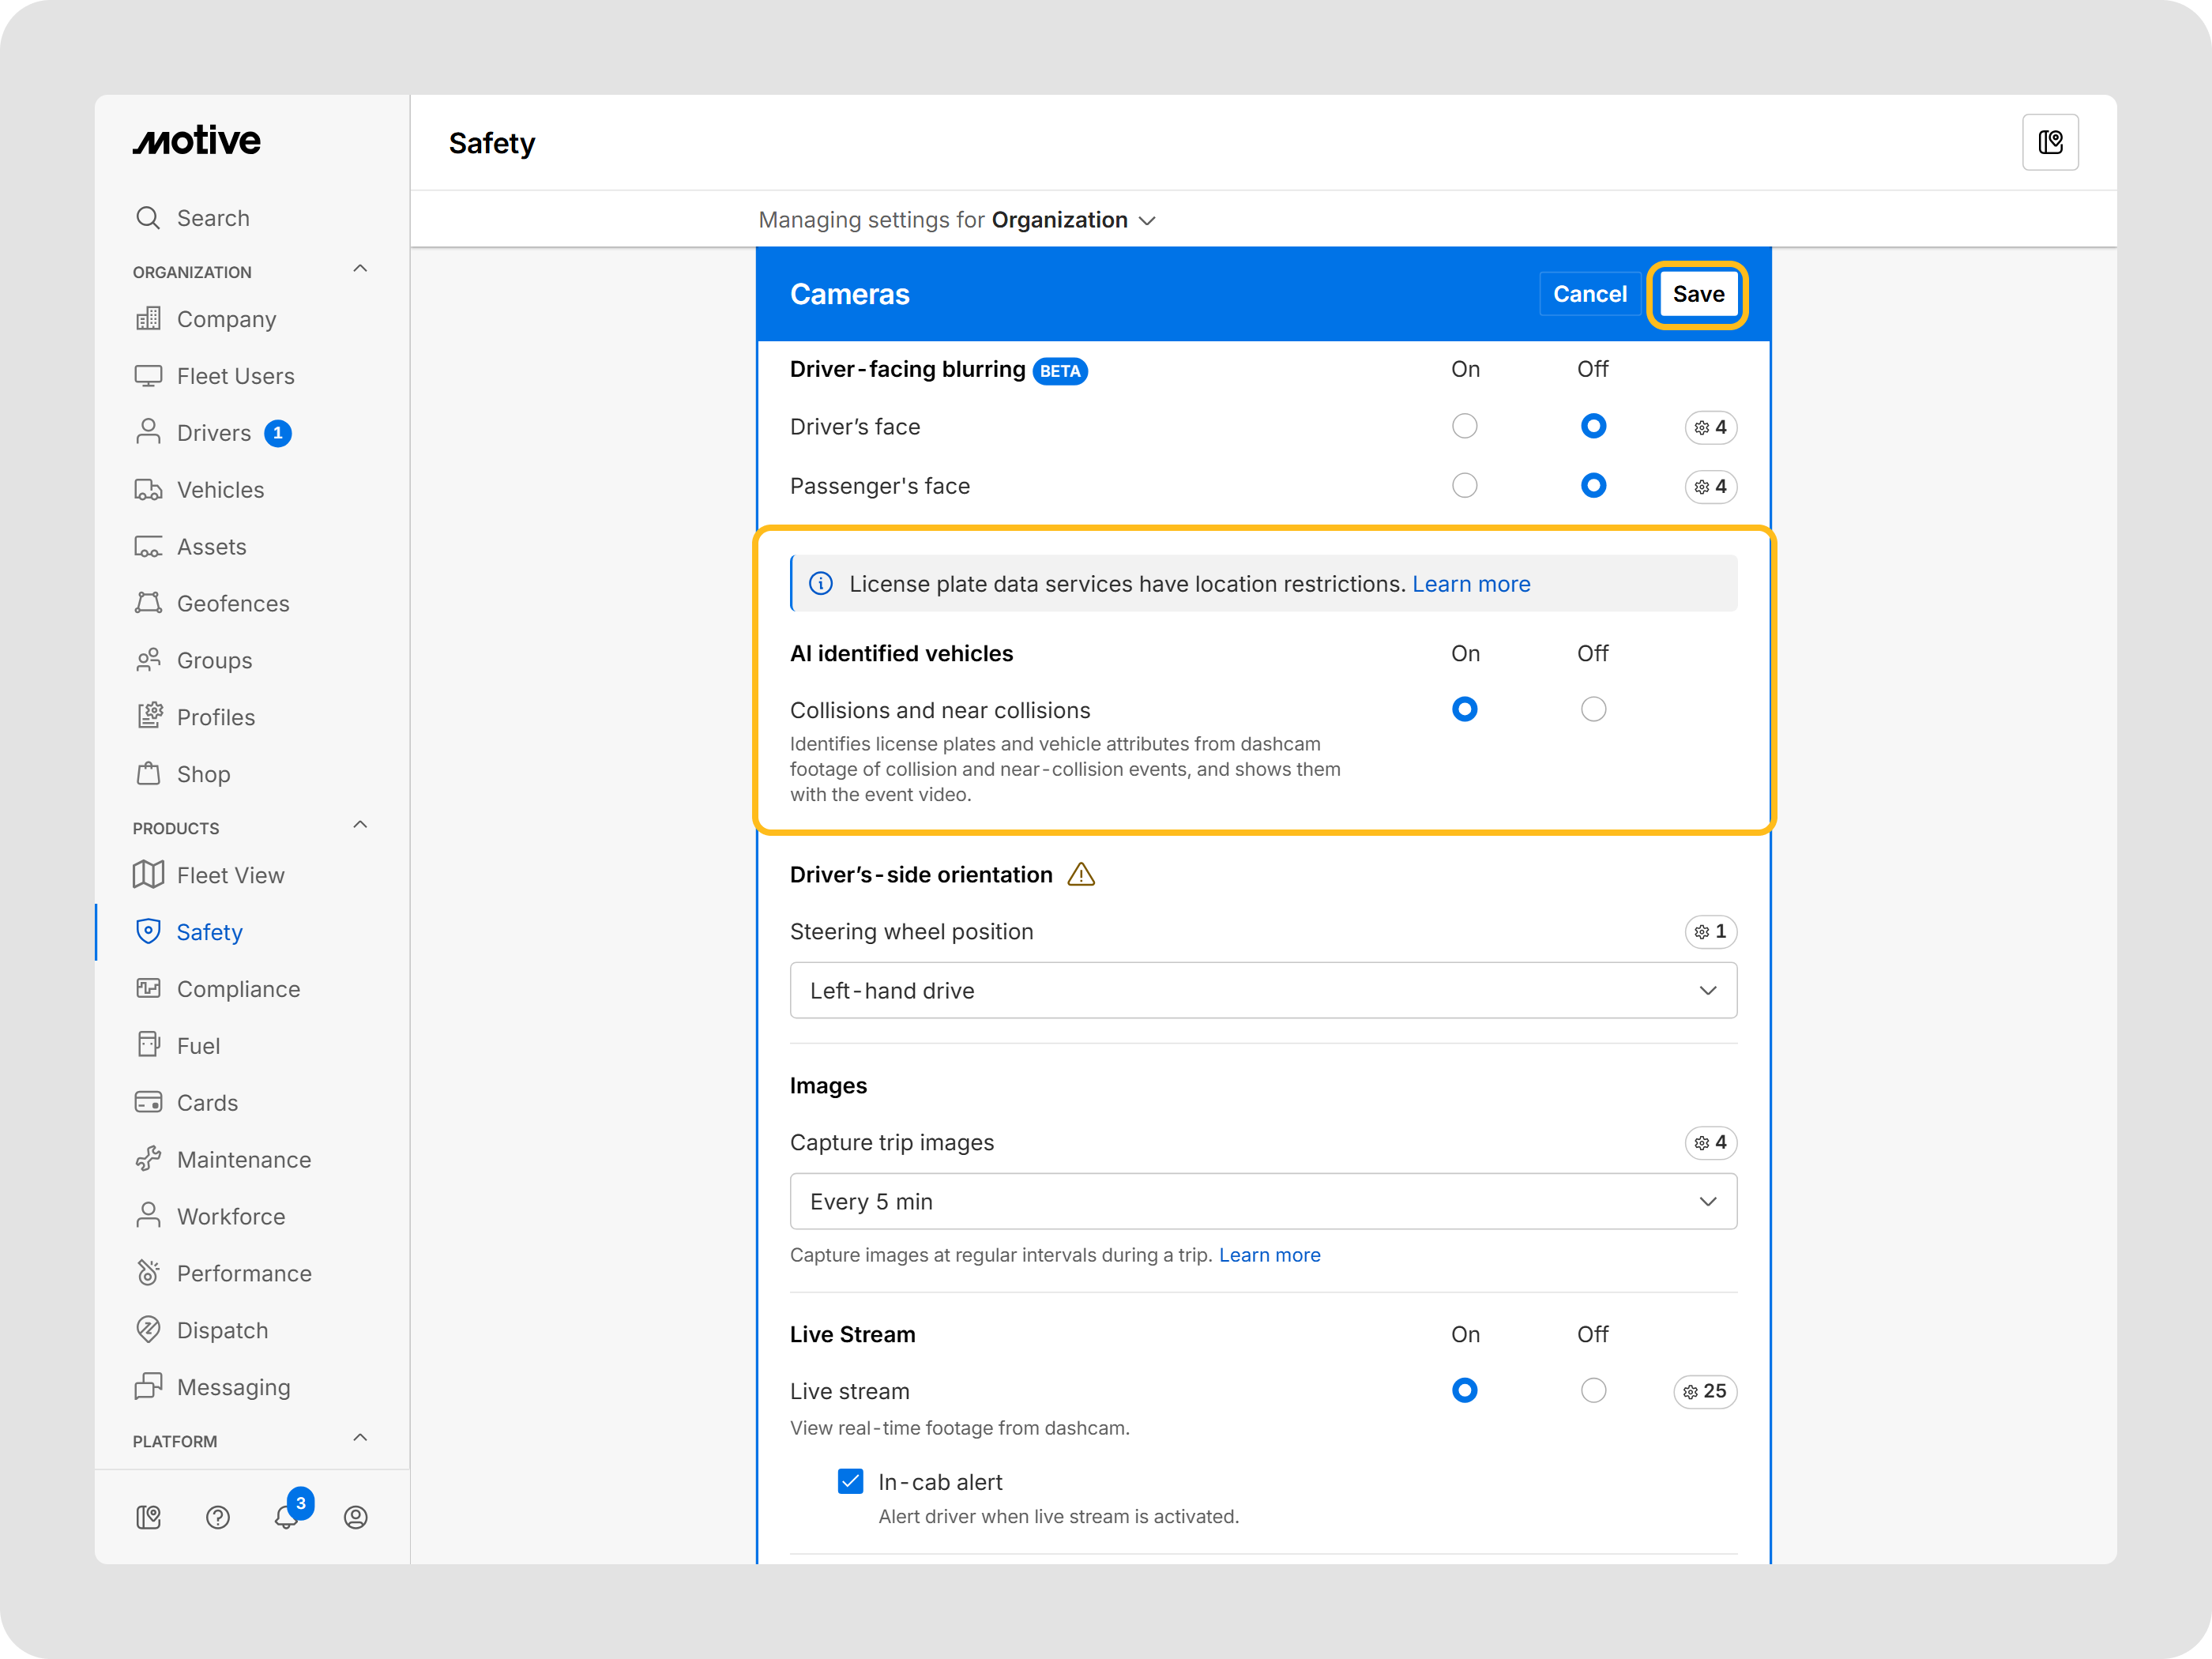Image resolution: width=2212 pixels, height=1659 pixels.
Task: Collapse the ORGANIZATION sidebar section
Action: click(360, 269)
